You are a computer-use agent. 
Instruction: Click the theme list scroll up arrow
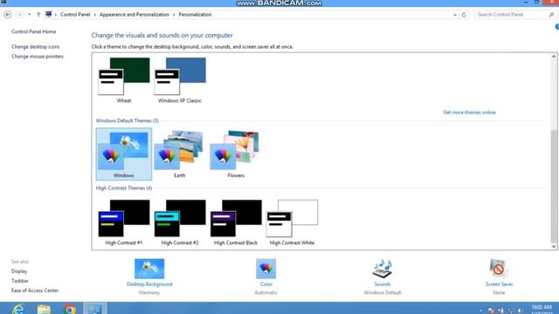coord(554,56)
